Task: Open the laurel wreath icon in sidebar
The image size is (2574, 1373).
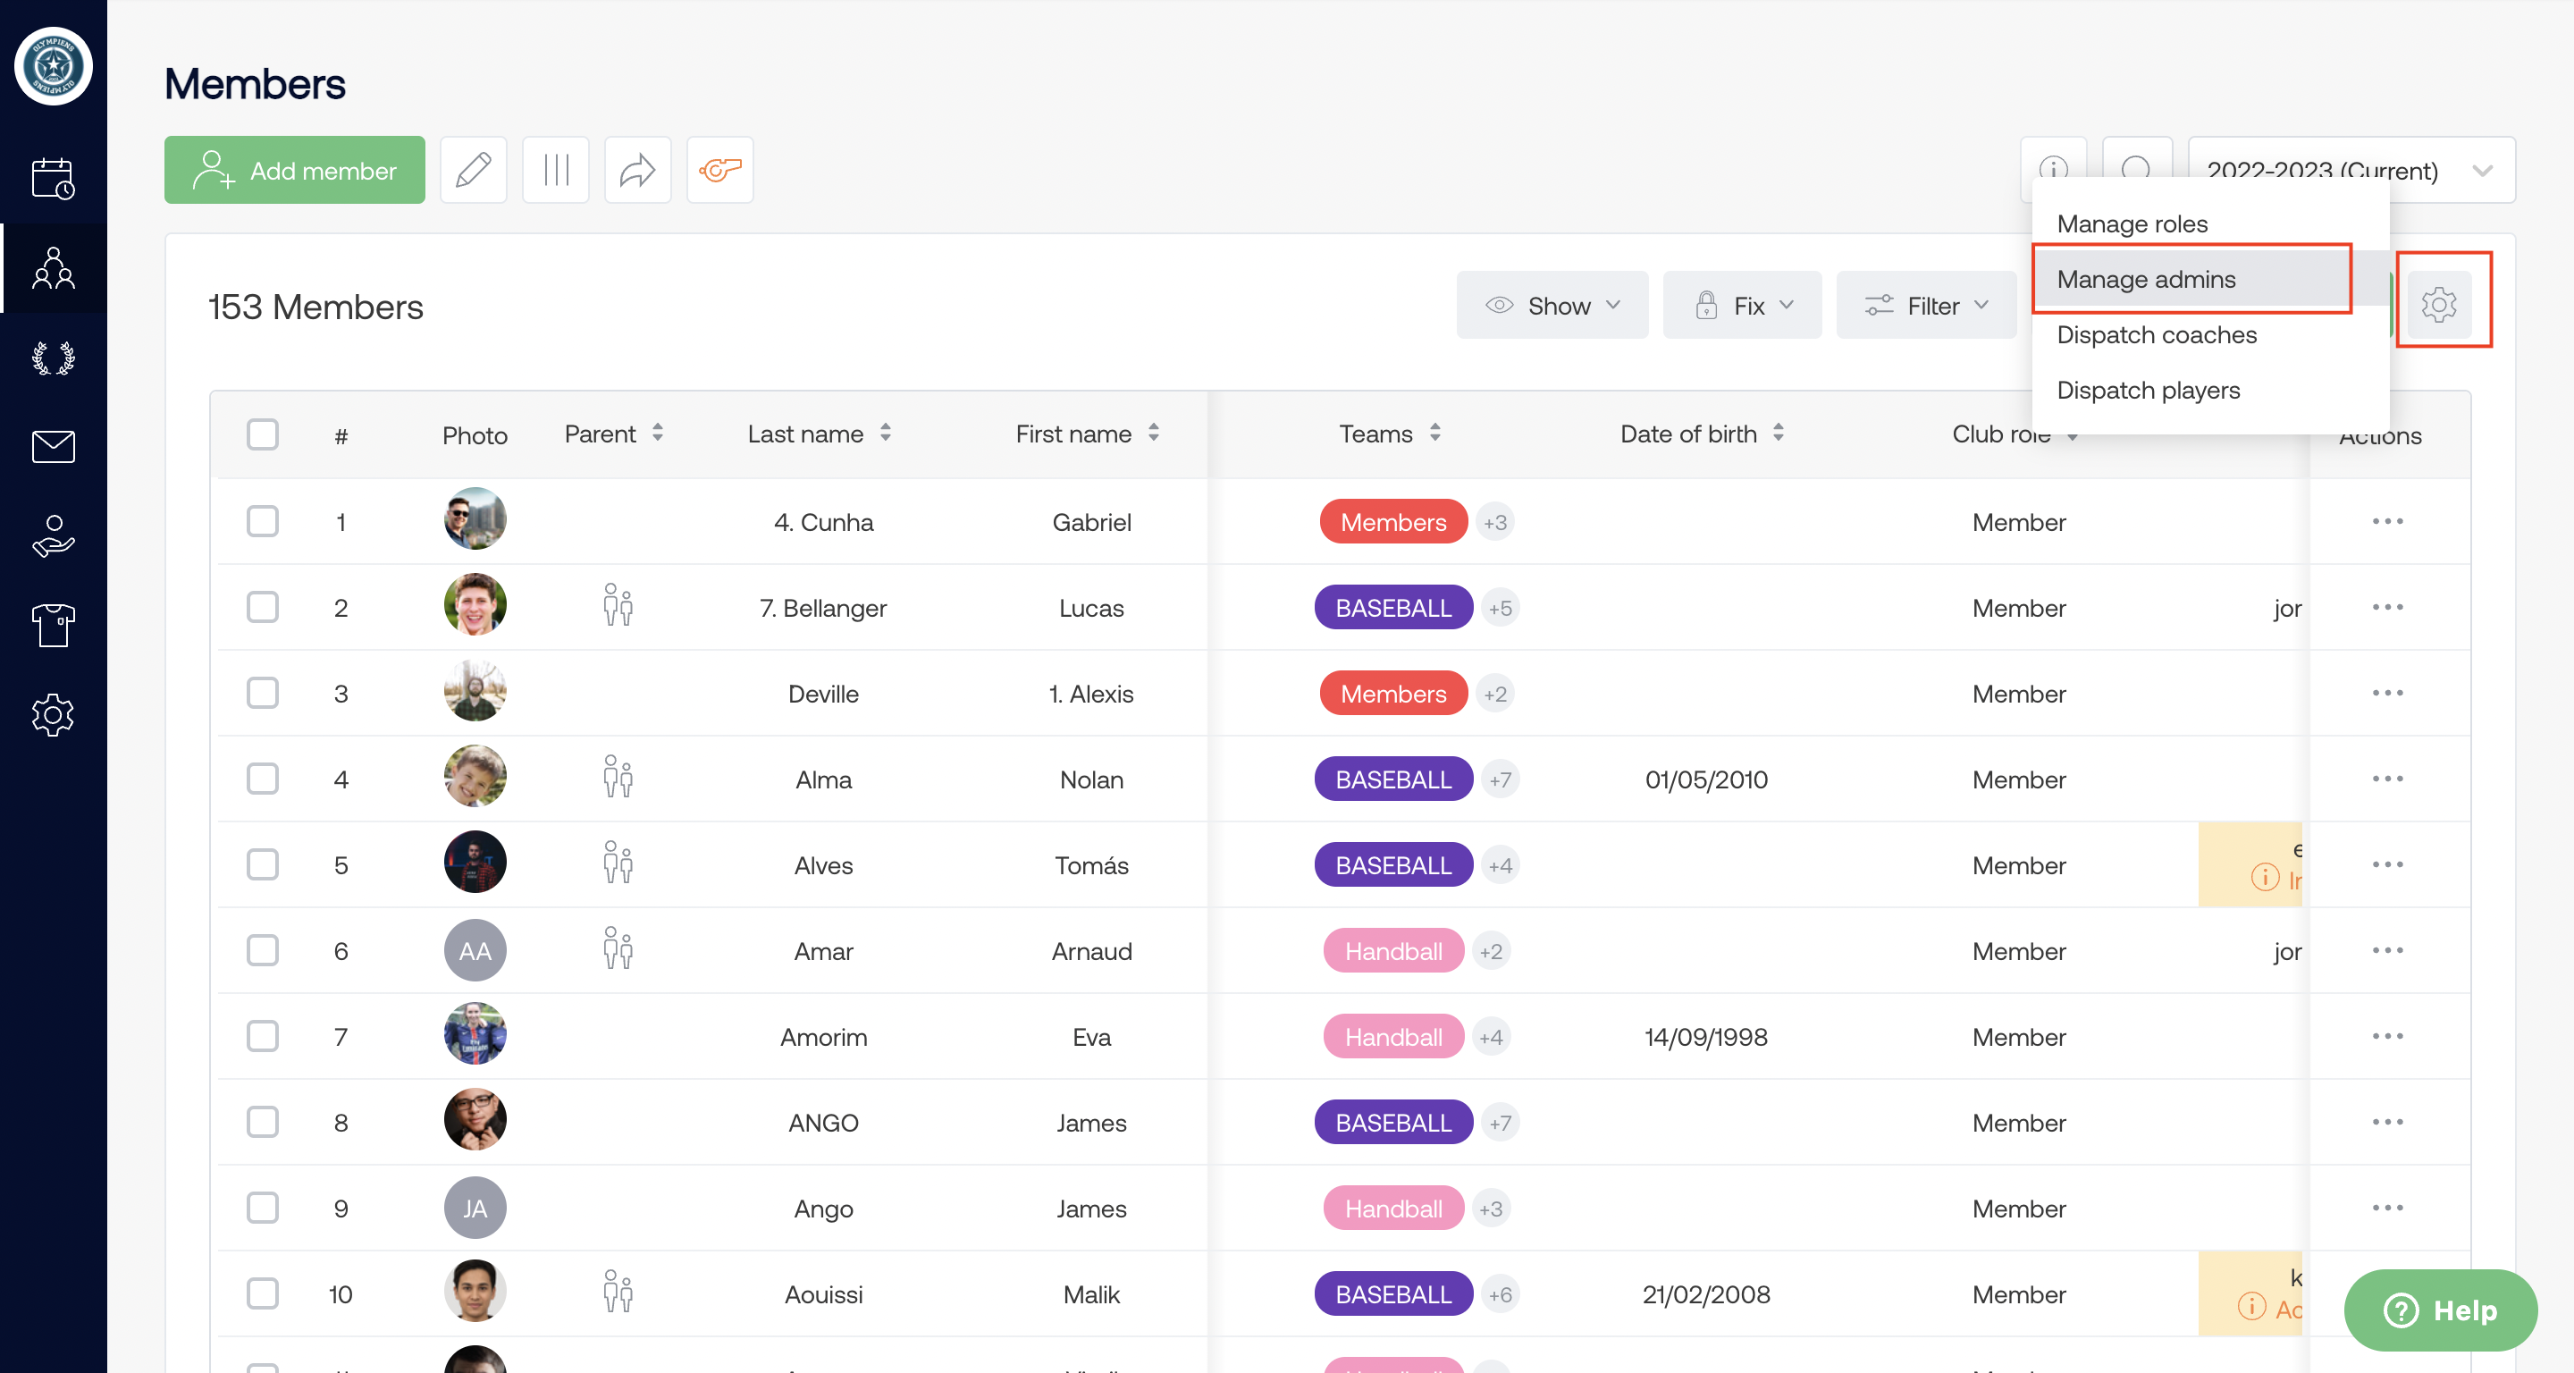Action: pyautogui.click(x=53, y=358)
